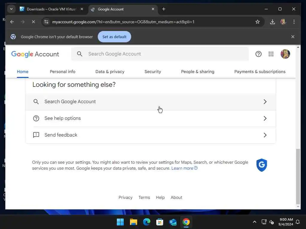Viewport: 306px width, 229px height.
Task: Switch to the Security tab
Action: point(153,72)
